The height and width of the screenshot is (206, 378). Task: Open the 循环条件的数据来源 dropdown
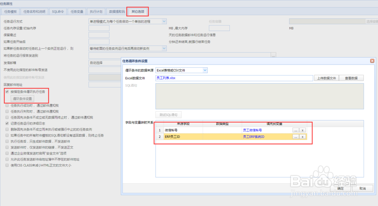tap(205, 70)
